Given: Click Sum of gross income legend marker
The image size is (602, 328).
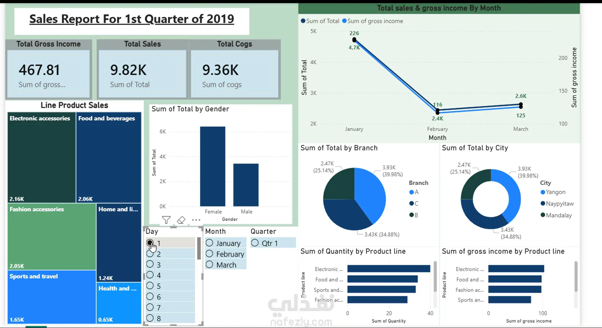Looking at the screenshot, I should (344, 21).
